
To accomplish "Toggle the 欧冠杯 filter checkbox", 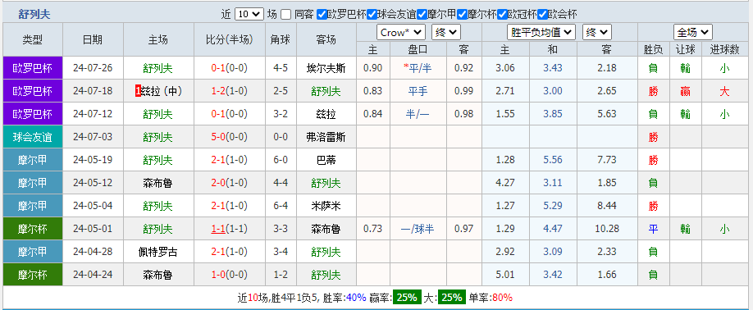I will 503,15.
